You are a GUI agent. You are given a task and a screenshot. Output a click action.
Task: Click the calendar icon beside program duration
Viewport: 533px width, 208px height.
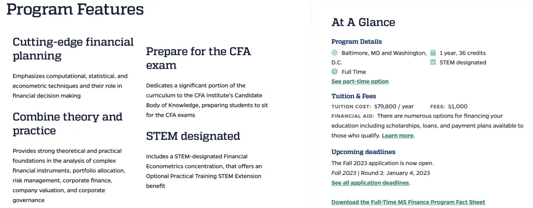433,53
